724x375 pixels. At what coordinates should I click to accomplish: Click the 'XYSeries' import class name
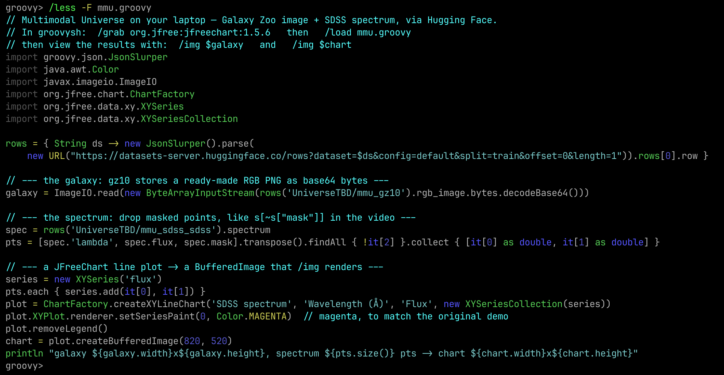162,106
